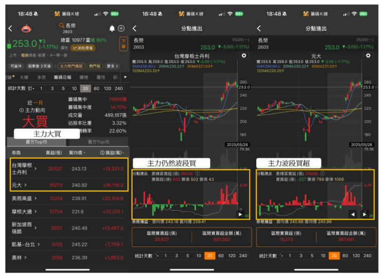Screen dimensions: 385x279
Task: Open chevron beside 摩根大通 broker row
Action: pos(36,211)
